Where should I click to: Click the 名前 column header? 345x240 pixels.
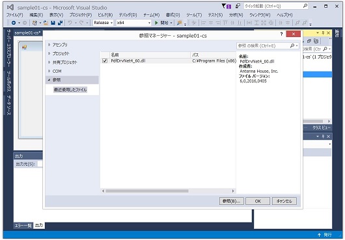pos(150,55)
